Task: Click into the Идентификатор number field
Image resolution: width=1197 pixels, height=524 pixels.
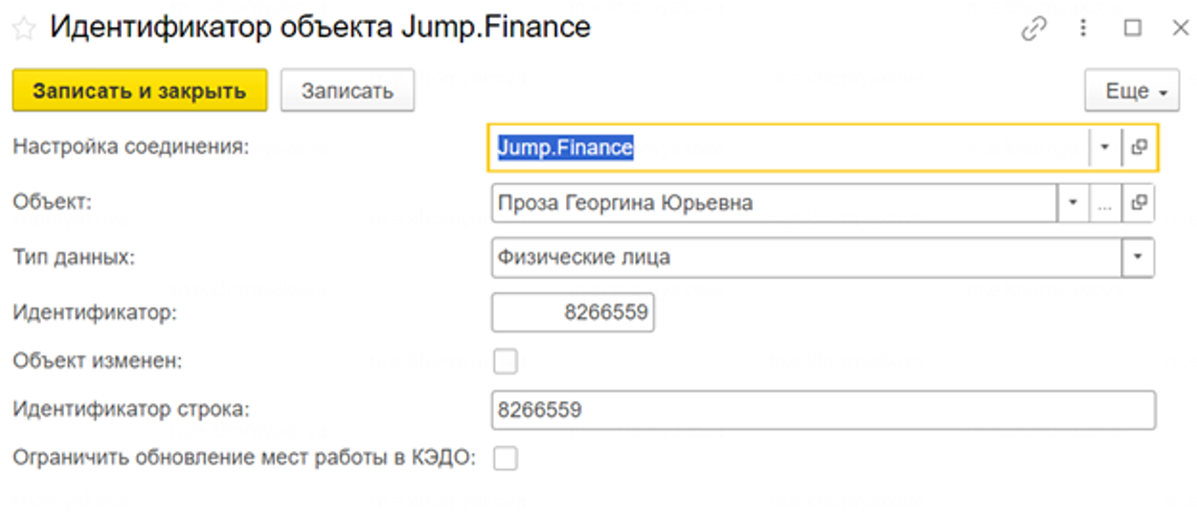Action: tap(572, 312)
